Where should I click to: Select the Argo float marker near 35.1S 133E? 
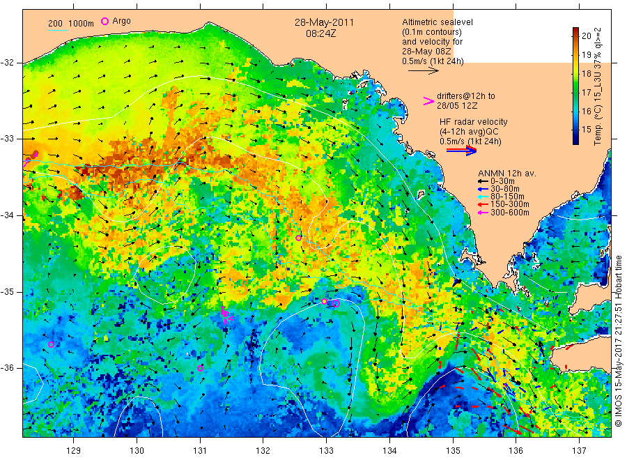(x=324, y=301)
